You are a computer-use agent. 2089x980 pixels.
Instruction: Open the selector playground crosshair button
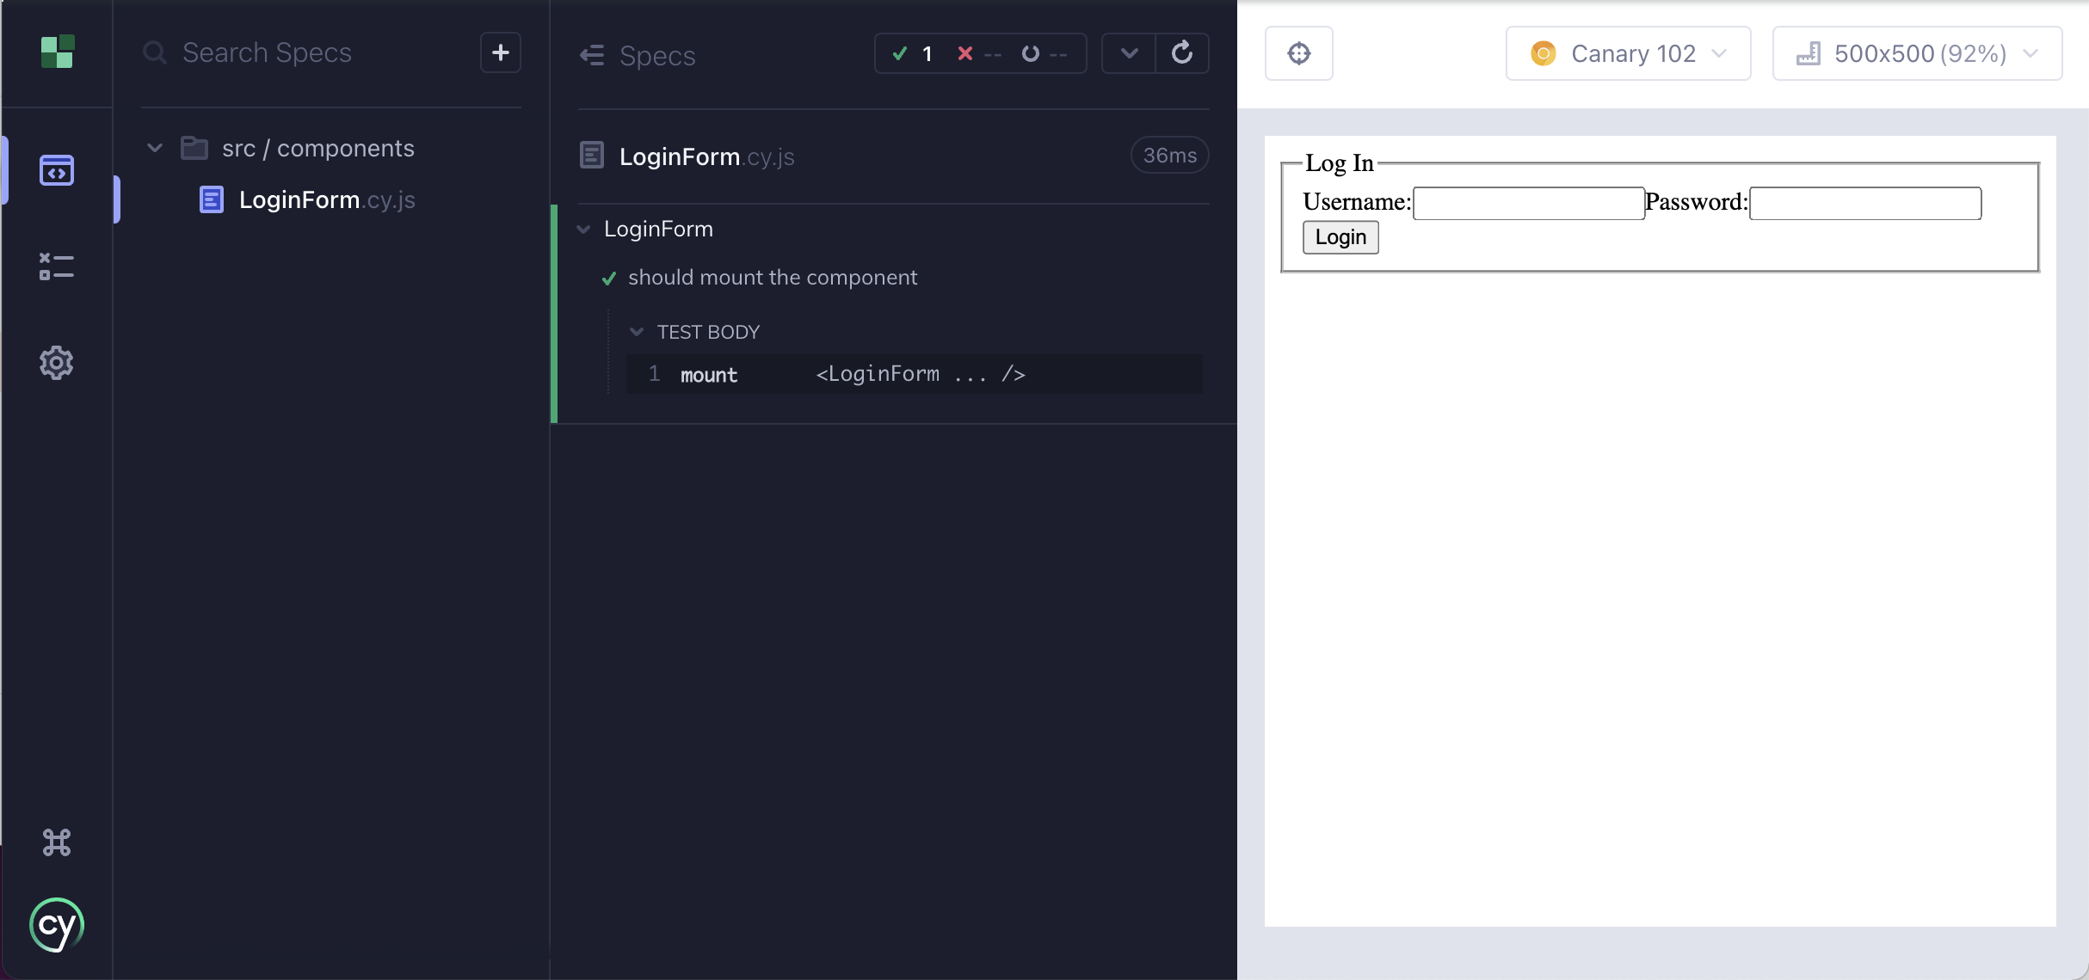pos(1299,53)
